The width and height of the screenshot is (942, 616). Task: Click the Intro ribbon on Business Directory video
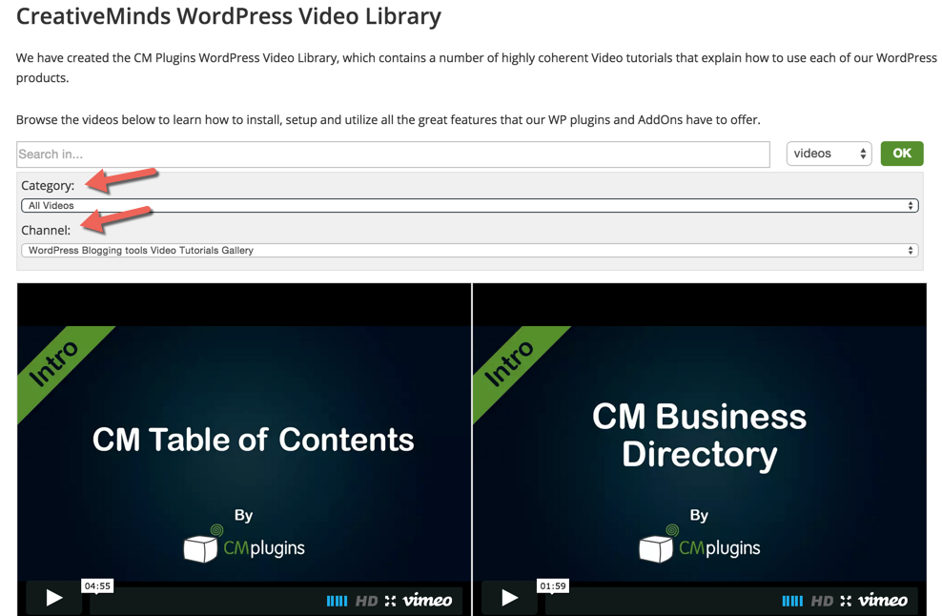pyautogui.click(x=511, y=365)
